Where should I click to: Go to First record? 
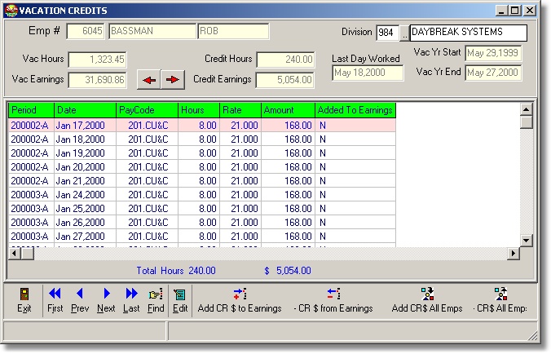pyautogui.click(x=55, y=299)
